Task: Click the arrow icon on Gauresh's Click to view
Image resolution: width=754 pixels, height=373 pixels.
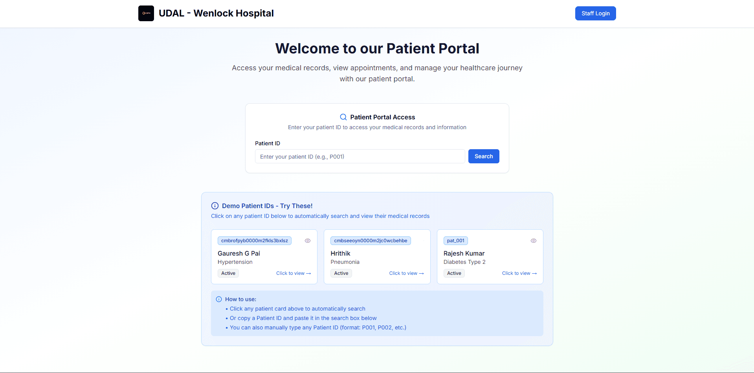Action: tap(308, 273)
